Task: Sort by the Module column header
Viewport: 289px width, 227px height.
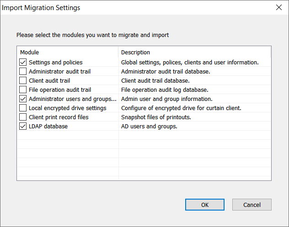Action: pos(67,52)
